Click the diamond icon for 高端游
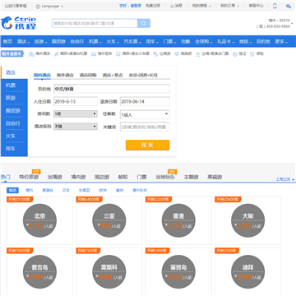The height and width of the screenshot is (296, 296). 177,54
